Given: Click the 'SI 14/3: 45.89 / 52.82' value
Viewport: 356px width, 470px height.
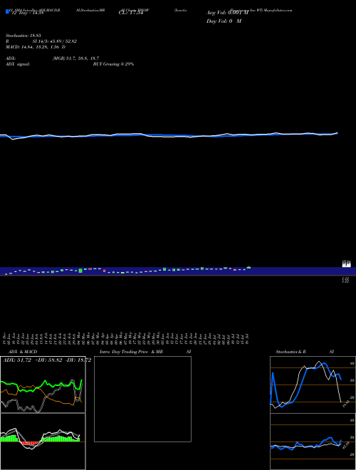Looking at the screenshot, I should (55, 41).
